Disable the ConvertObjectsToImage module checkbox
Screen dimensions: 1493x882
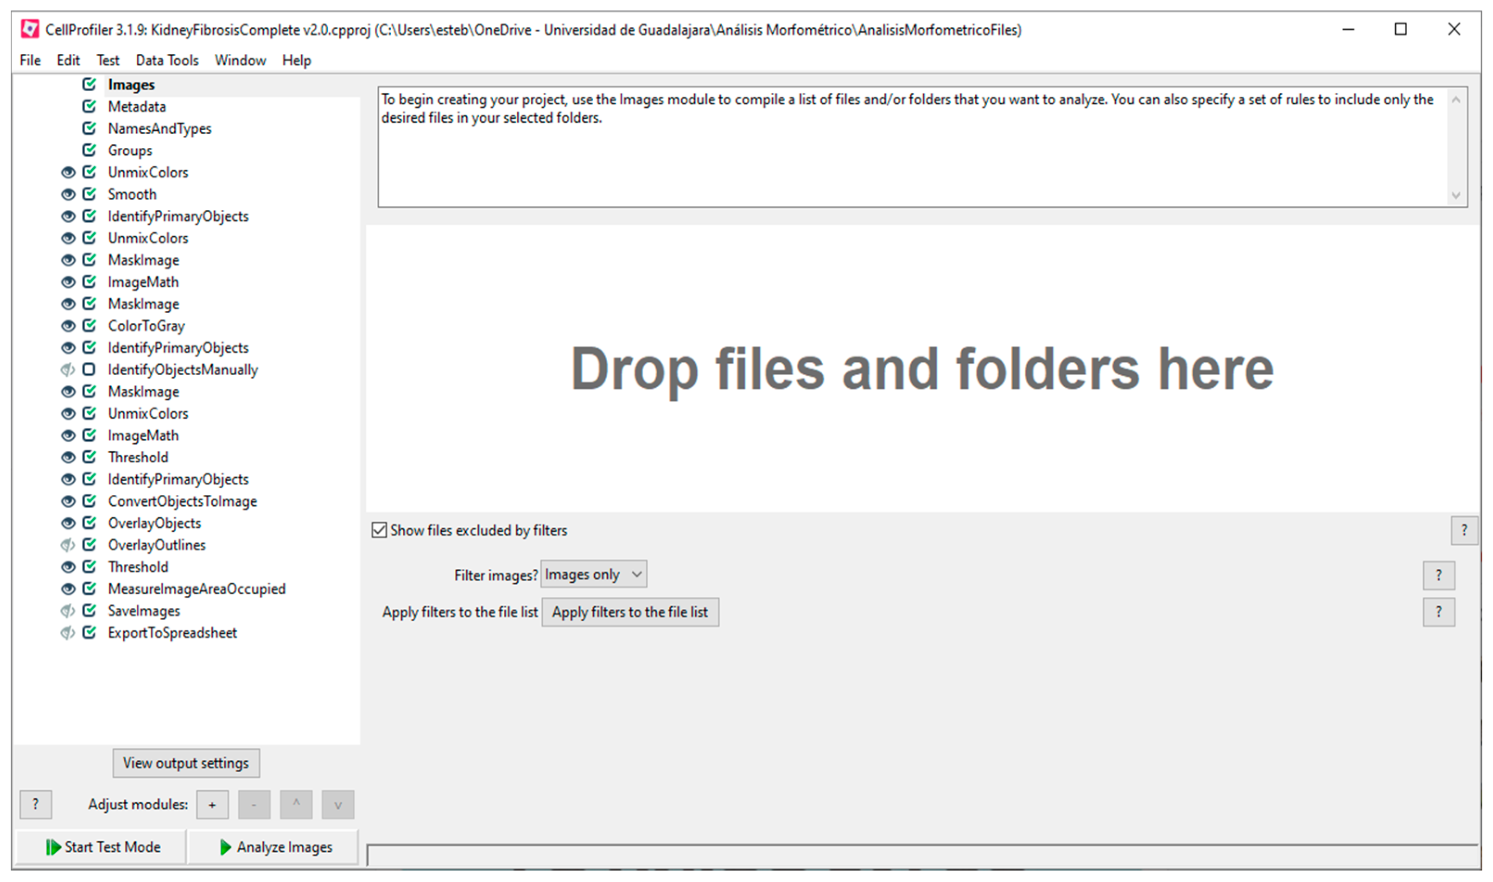[89, 501]
